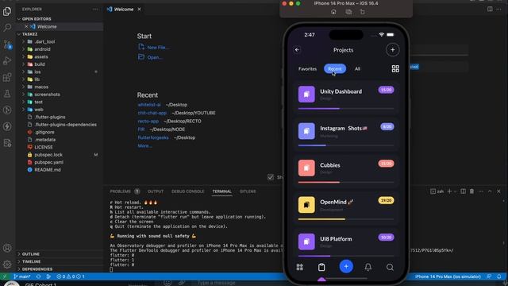
Task: Kill terminal with the trash icon
Action: [471, 191]
